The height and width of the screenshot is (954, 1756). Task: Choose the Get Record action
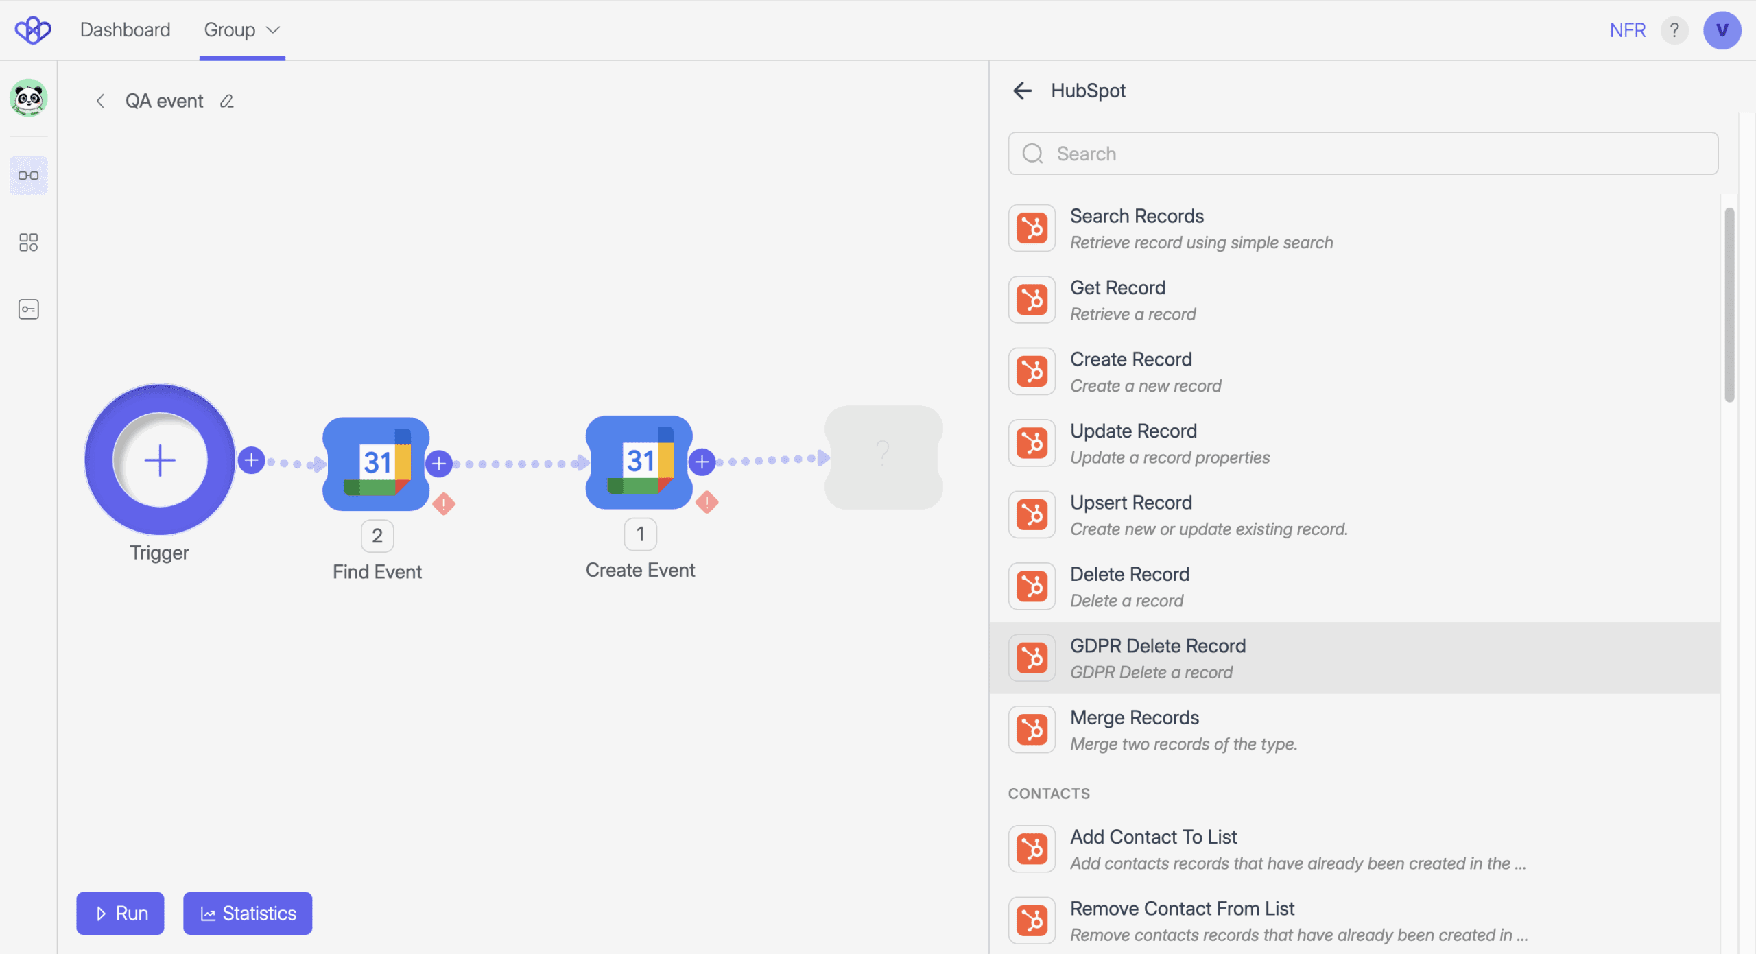click(1355, 300)
